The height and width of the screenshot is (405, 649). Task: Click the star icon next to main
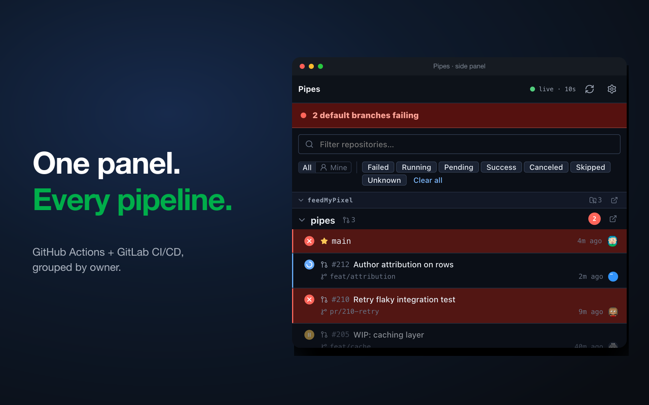[x=324, y=241]
